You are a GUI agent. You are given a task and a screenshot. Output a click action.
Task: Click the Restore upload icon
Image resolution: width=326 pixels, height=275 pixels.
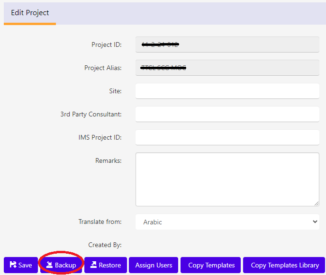93,265
